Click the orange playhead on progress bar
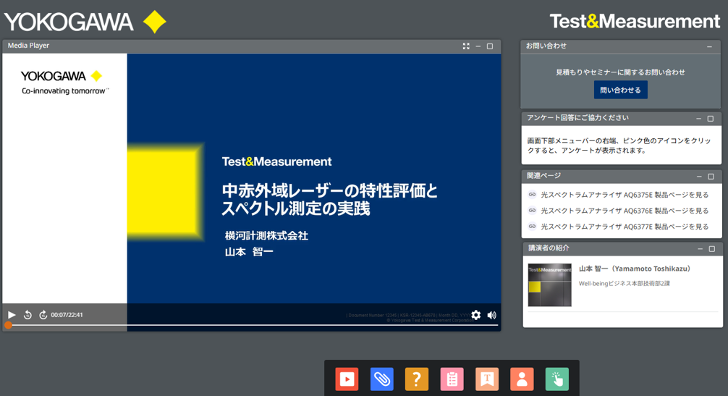 [x=8, y=325]
